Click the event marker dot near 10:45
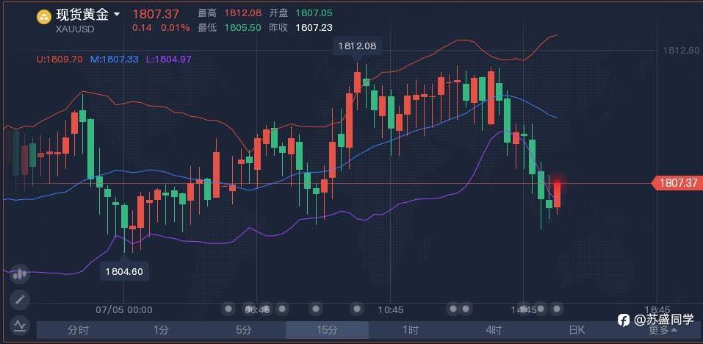The width and height of the screenshot is (703, 344). click(357, 308)
